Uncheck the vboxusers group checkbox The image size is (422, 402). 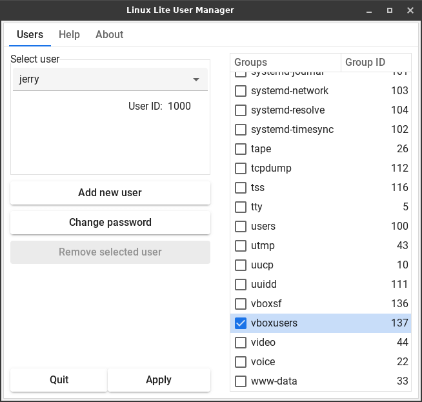click(241, 323)
